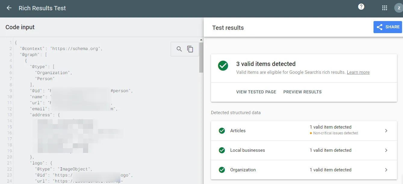Viewport: 403px width, 184px height.
Task: Copy the code input contents
Action: (x=190, y=49)
